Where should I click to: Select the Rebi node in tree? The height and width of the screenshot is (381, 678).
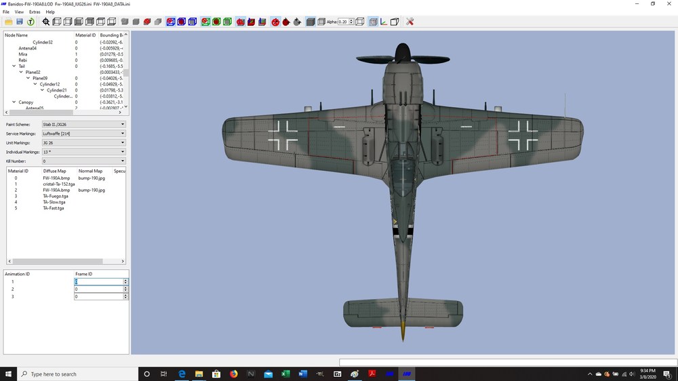click(x=22, y=60)
